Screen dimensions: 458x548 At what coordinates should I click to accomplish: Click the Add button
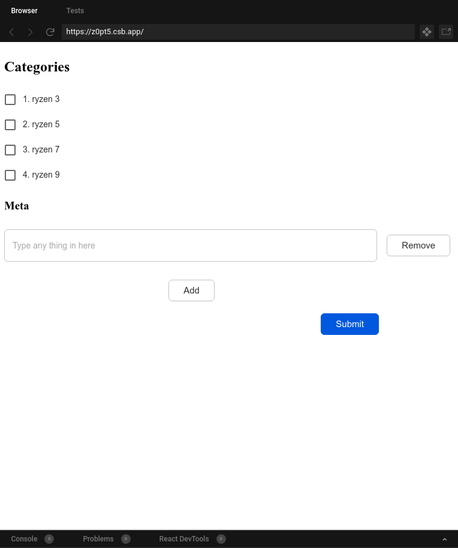[x=191, y=291]
